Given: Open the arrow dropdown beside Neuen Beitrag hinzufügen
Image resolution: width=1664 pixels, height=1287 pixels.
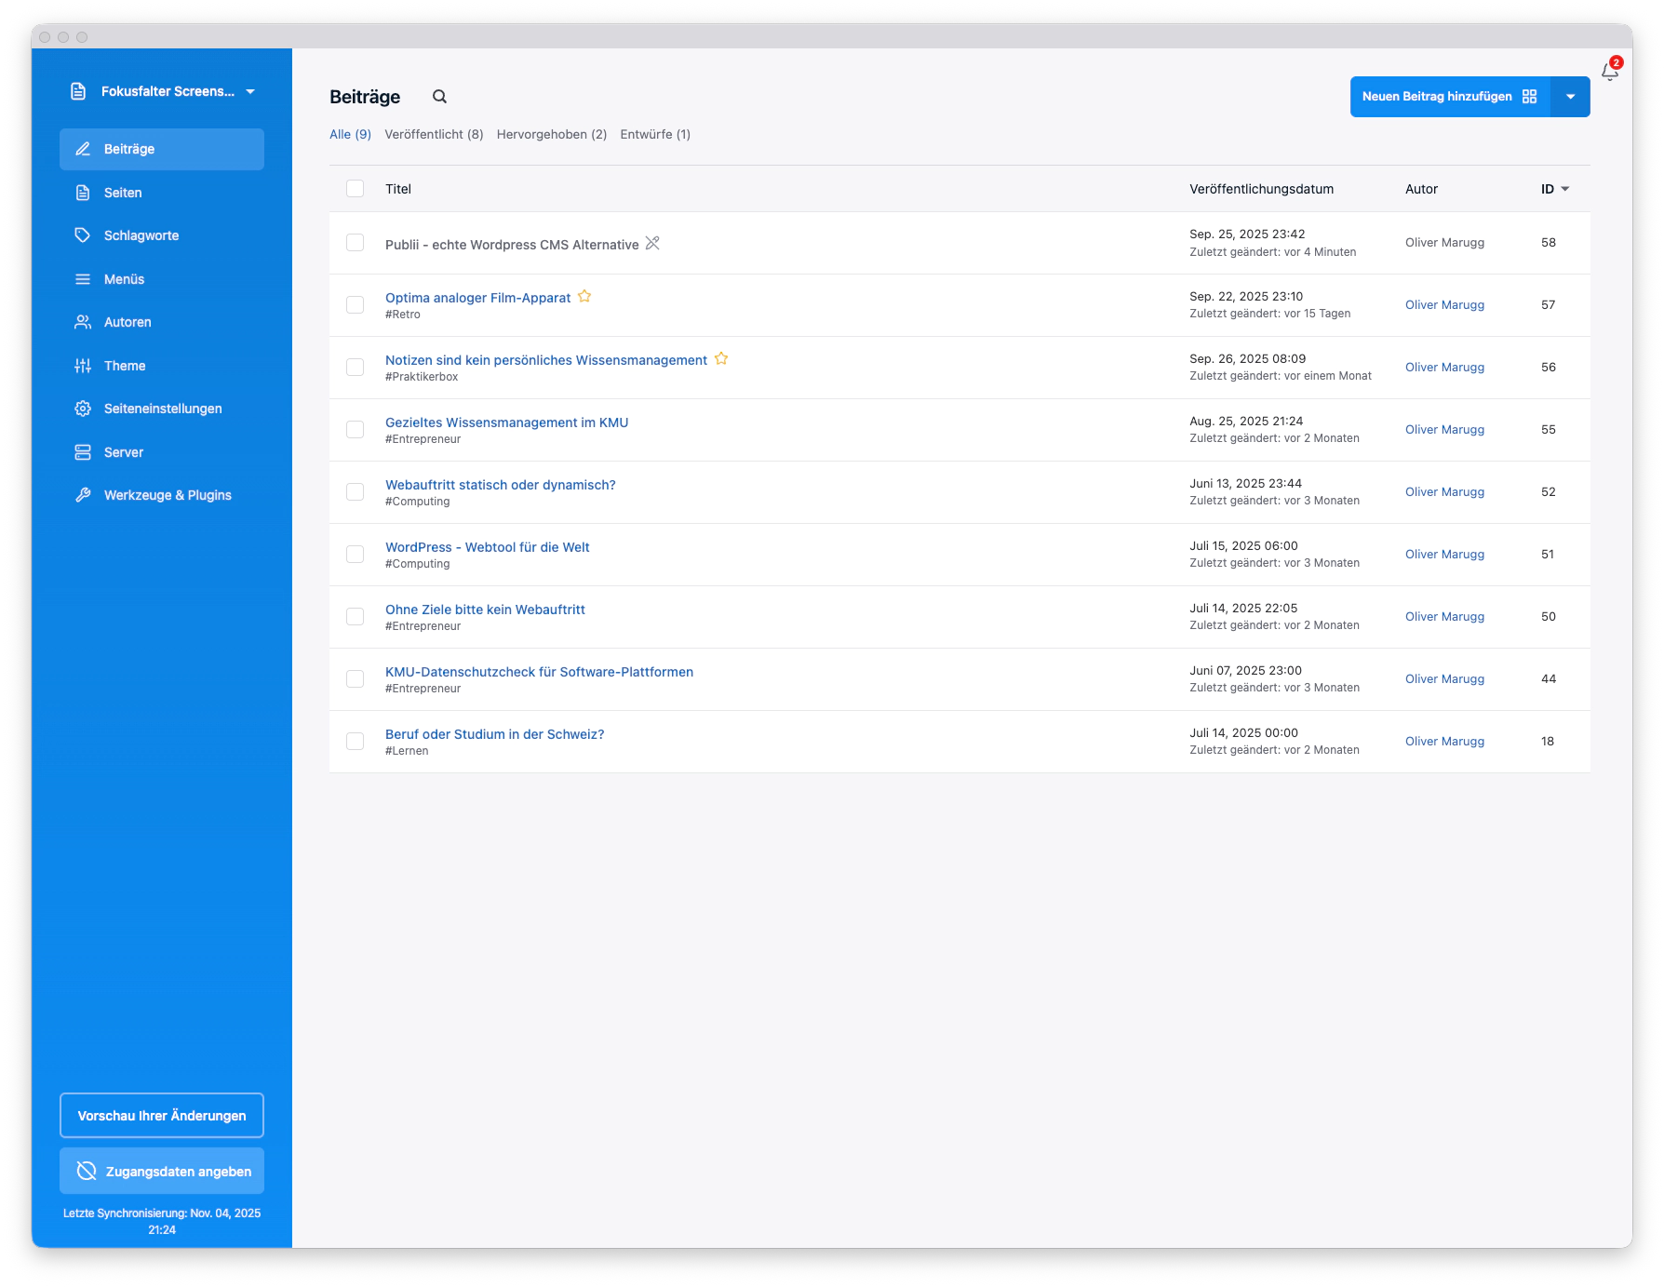Looking at the screenshot, I should (1570, 97).
